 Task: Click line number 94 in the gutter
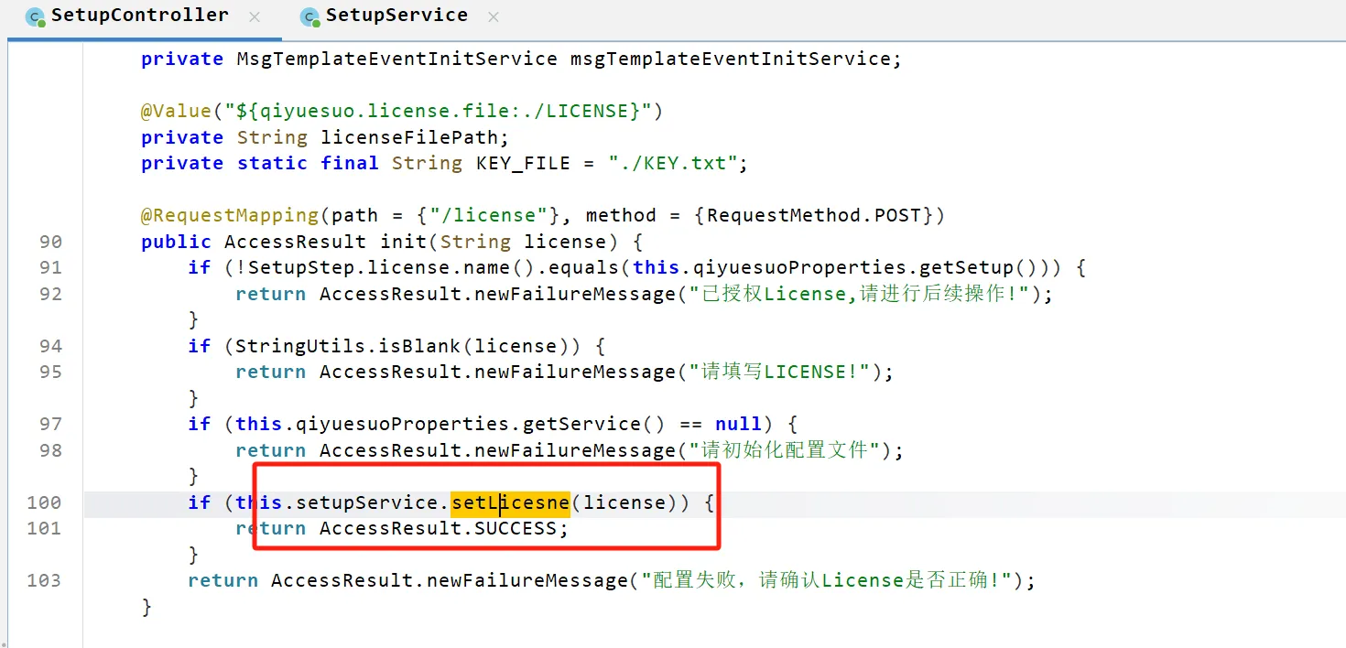(51, 346)
